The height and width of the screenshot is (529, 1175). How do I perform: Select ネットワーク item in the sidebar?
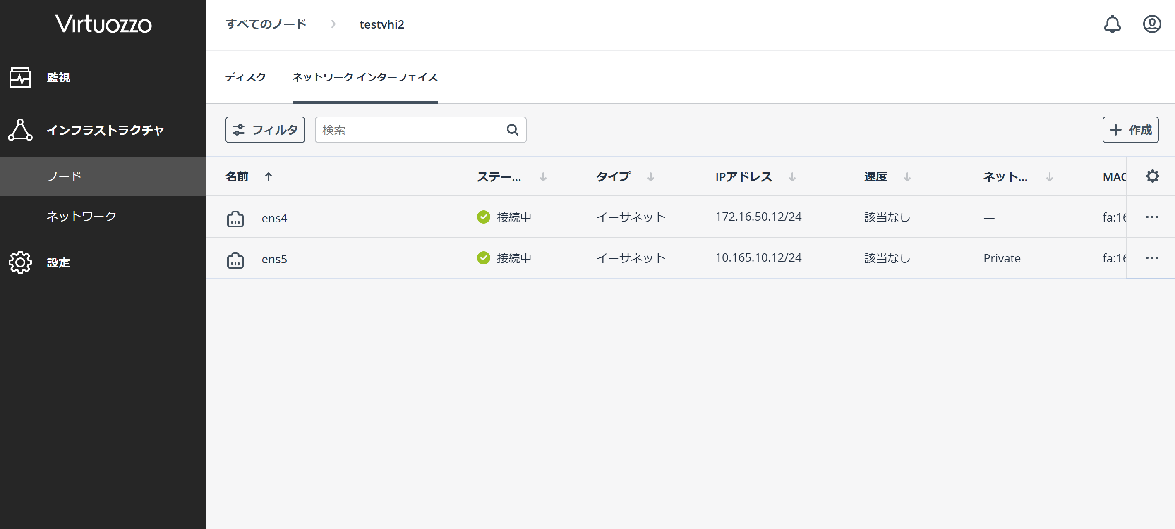click(81, 216)
